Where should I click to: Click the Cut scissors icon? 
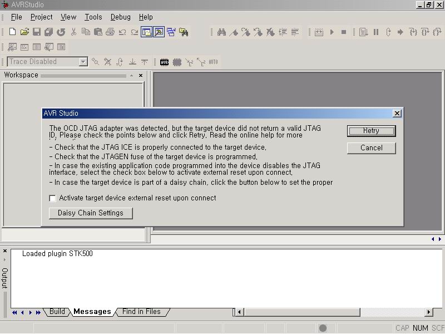tap(73, 32)
